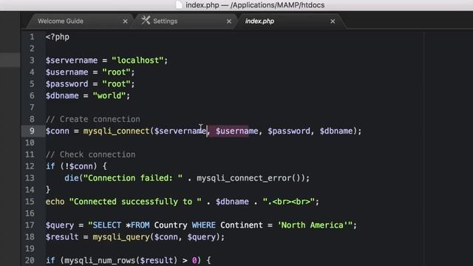473x266 pixels.
Task: Click the Settings tools icon
Action: [146, 21]
